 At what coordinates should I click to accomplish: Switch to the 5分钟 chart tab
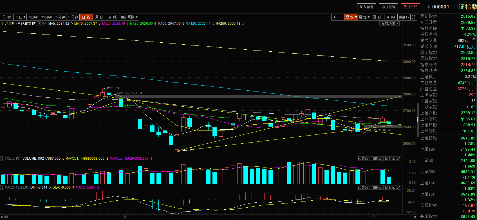tap(33, 17)
